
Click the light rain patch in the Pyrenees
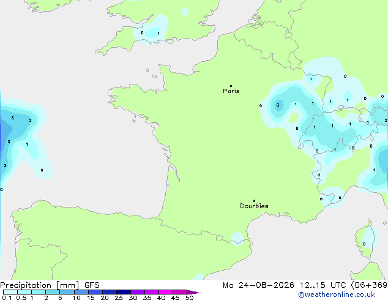click(x=237, y=239)
